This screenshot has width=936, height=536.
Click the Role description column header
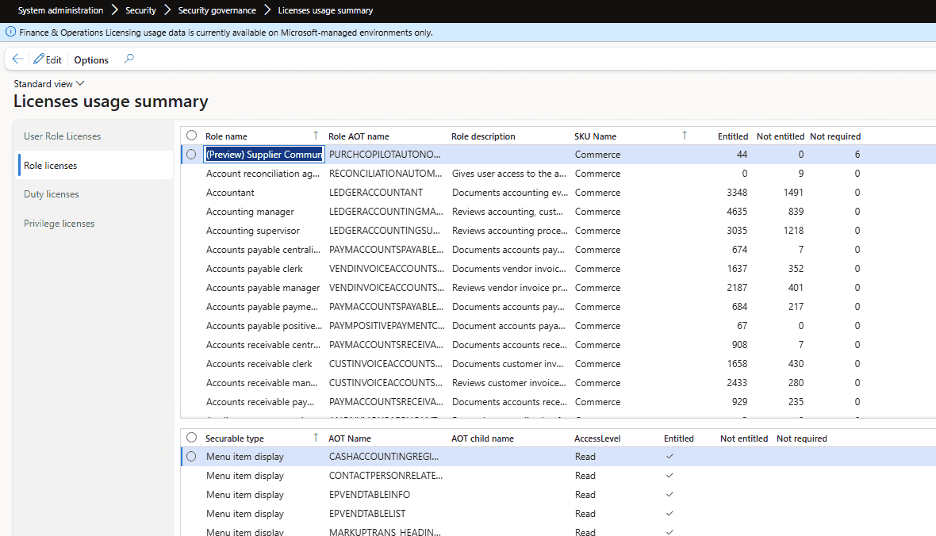coord(483,136)
